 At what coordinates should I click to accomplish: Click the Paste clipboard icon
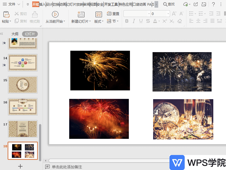click(x=6, y=14)
